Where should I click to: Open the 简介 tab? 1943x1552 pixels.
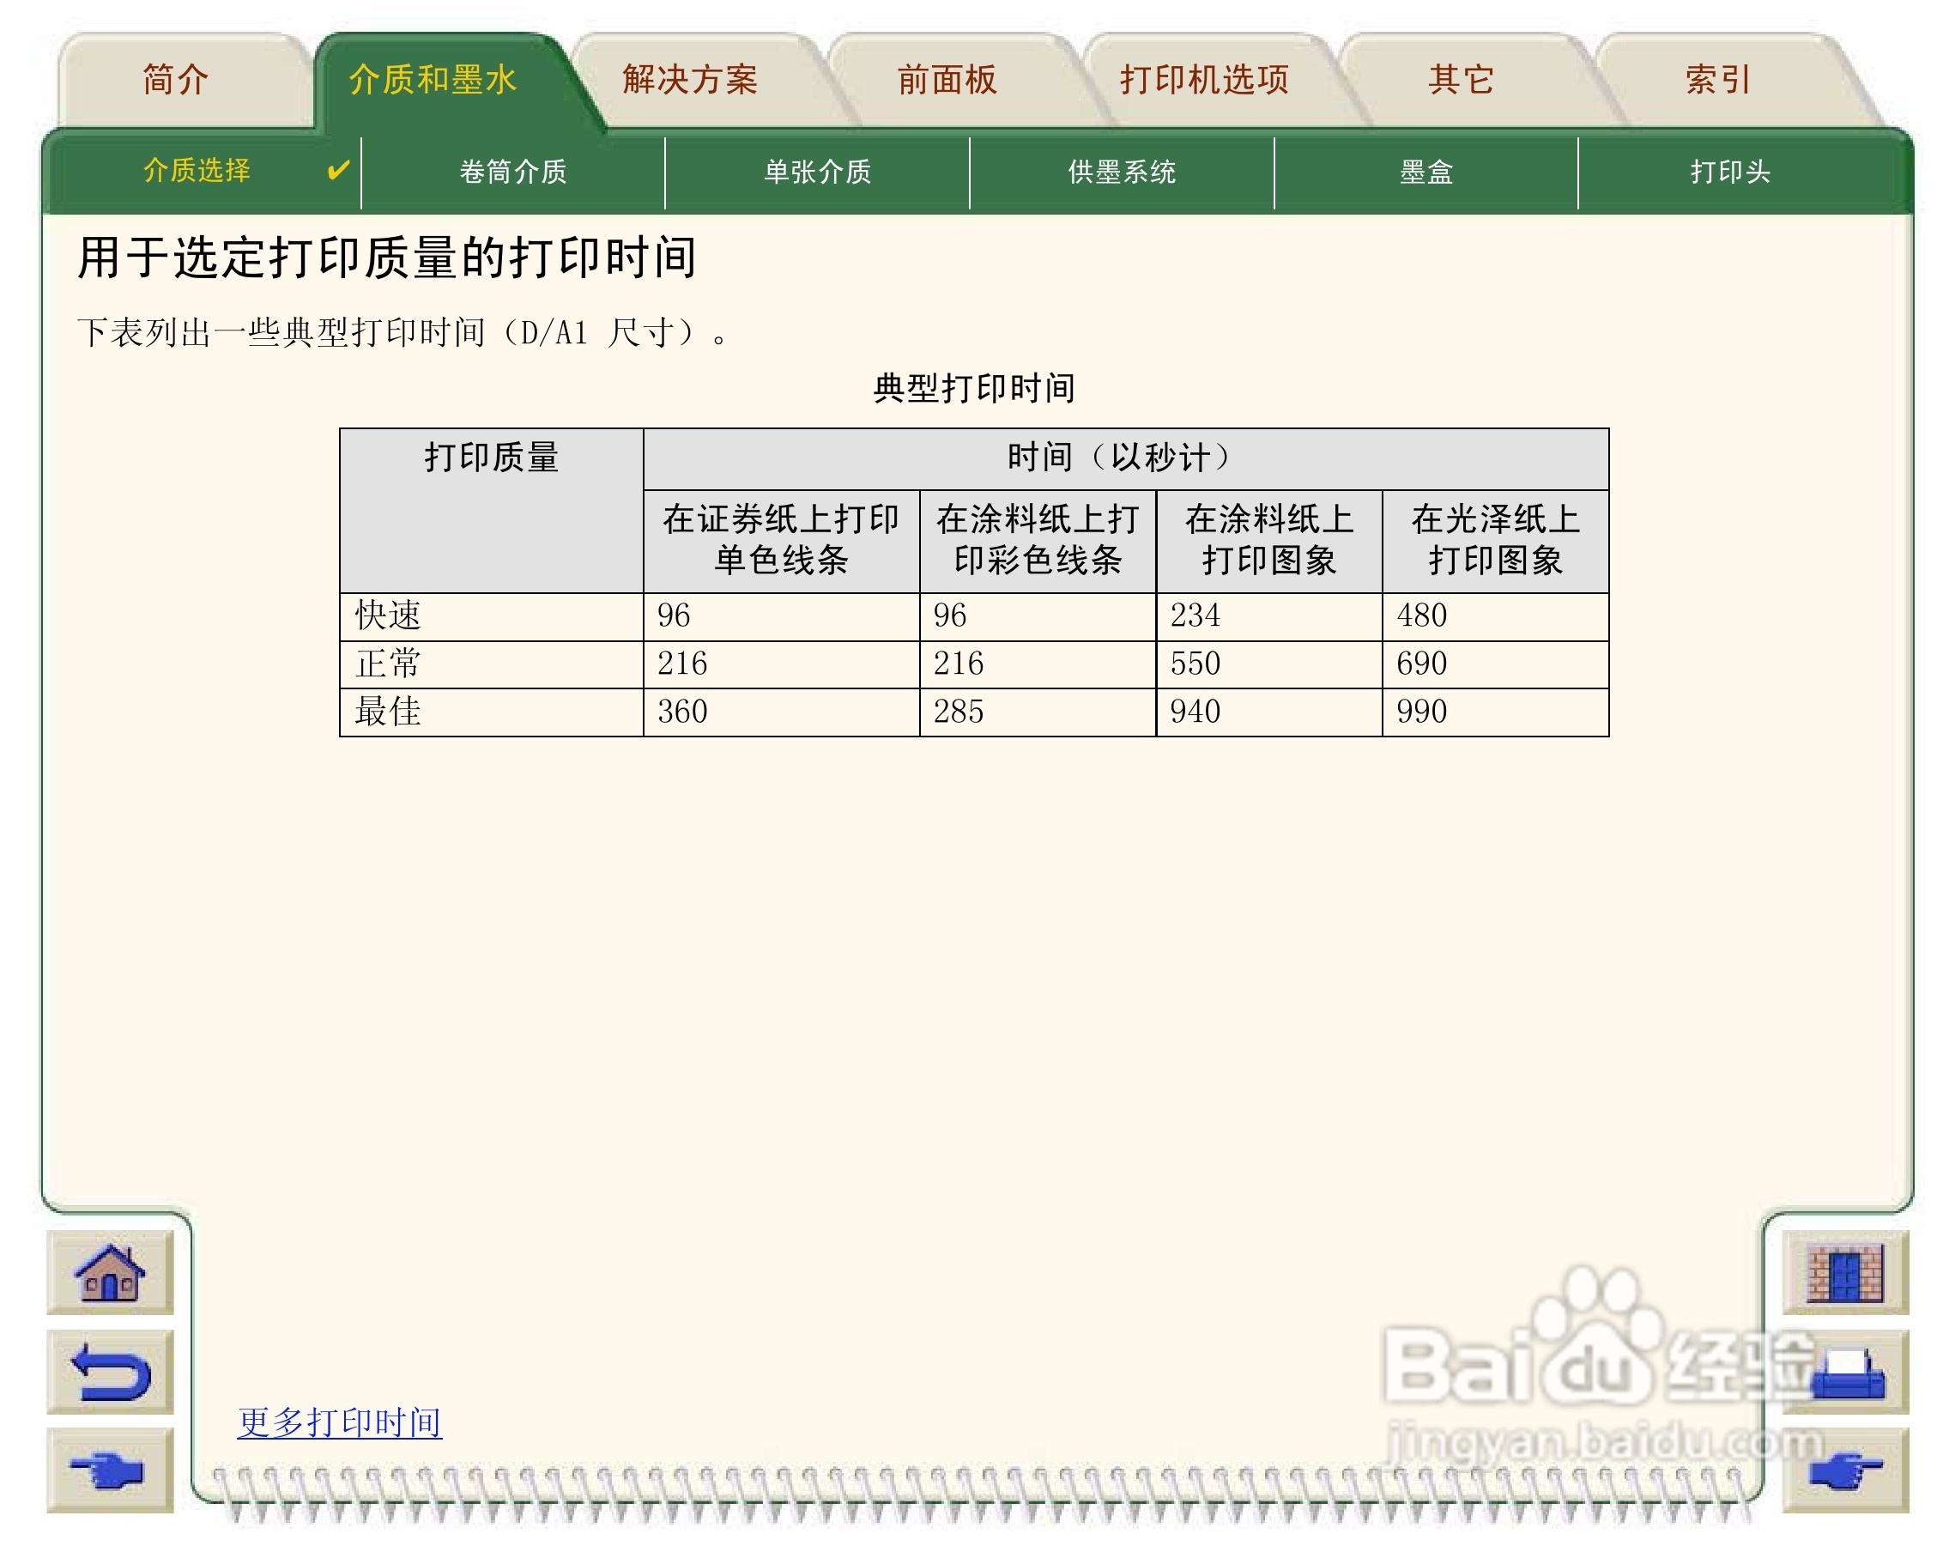tap(176, 80)
